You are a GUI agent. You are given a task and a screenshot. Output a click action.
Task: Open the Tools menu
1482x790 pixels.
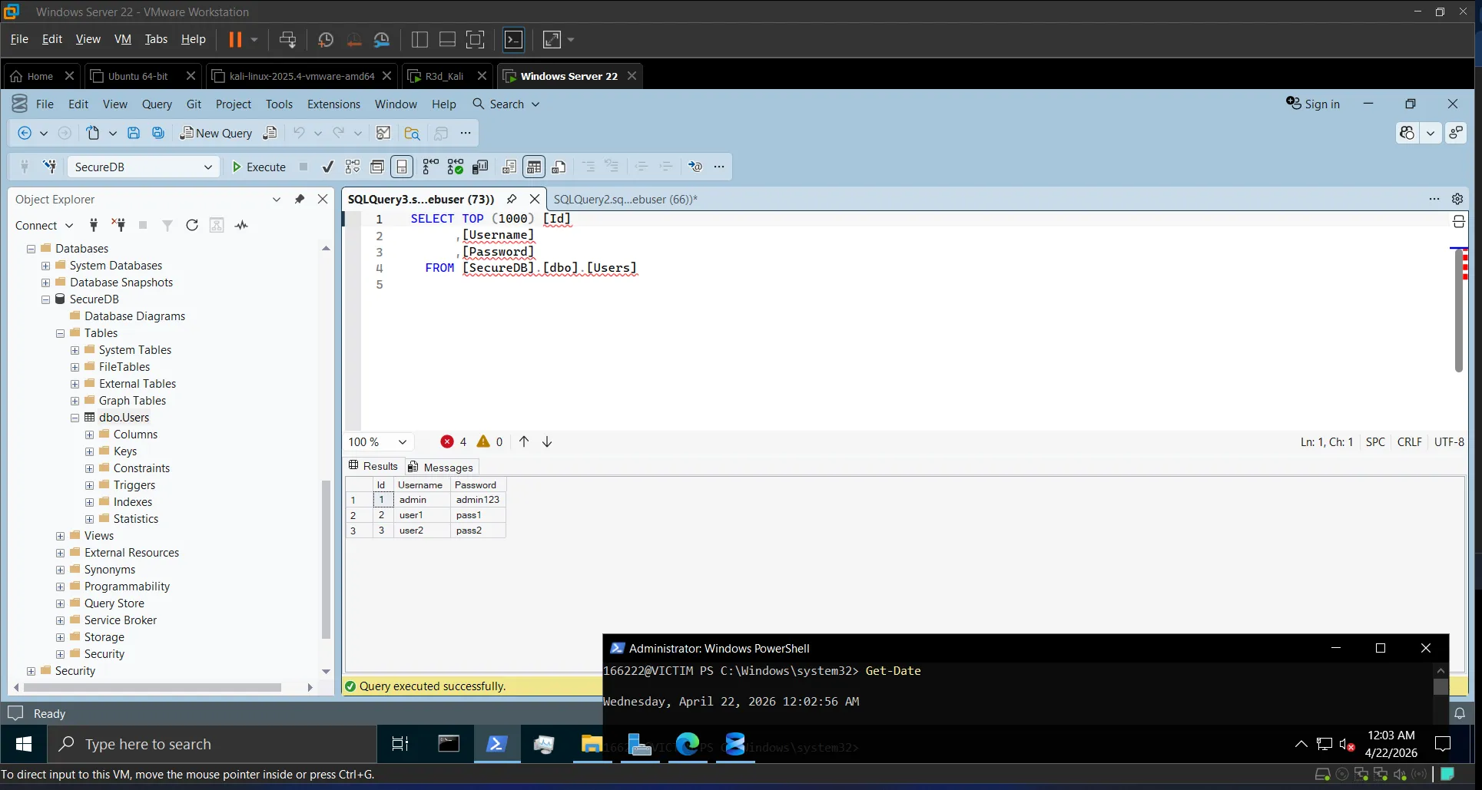[279, 104]
